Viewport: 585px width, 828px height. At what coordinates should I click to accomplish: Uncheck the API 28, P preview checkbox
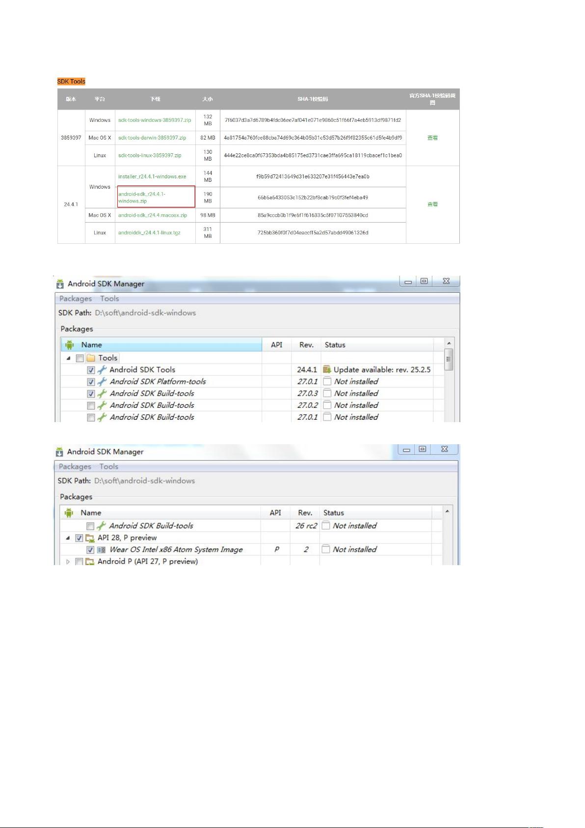(79, 538)
